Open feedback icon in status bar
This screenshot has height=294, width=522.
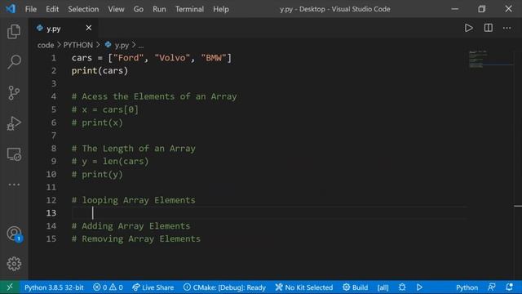(491, 287)
